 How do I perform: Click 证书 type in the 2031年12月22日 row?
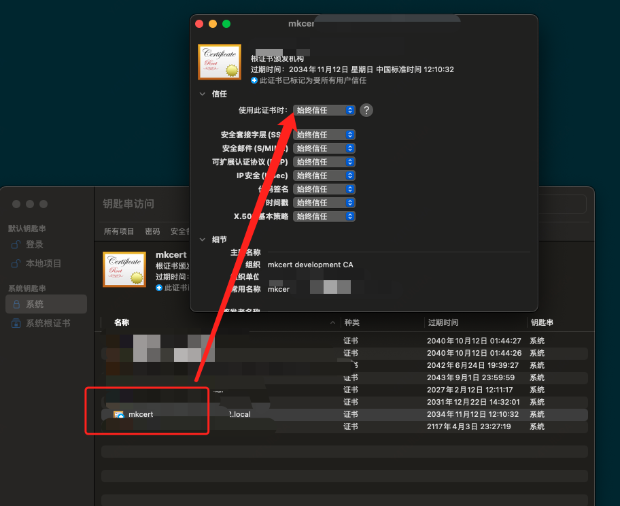pos(351,403)
